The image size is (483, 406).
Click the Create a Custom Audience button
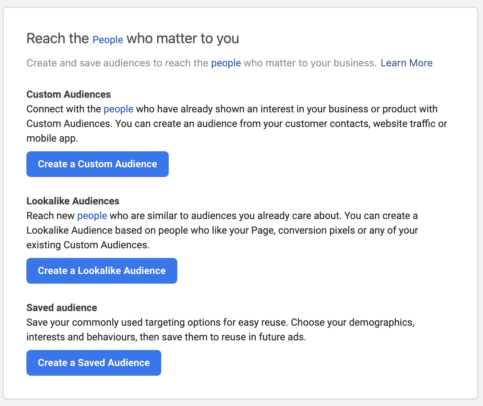click(x=97, y=164)
